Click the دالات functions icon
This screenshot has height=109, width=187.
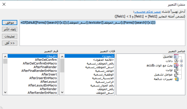[x=176, y=61]
